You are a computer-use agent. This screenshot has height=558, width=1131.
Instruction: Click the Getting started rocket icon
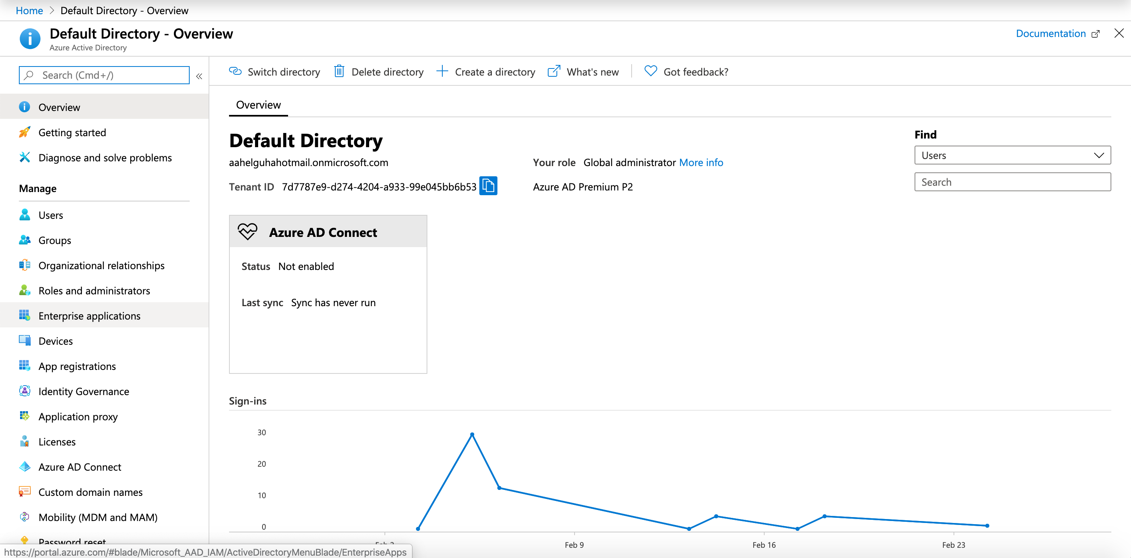pyautogui.click(x=24, y=132)
